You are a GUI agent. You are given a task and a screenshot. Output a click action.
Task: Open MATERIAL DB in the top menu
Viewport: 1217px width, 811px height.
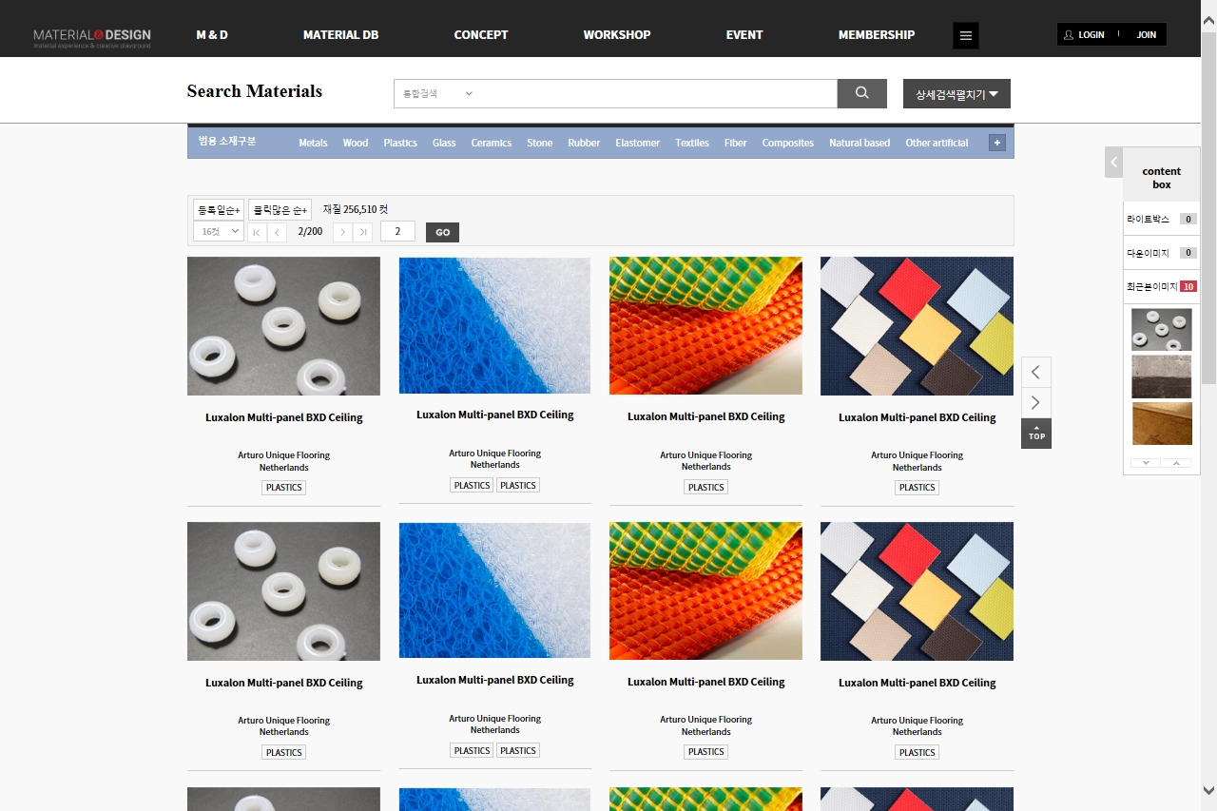click(340, 35)
